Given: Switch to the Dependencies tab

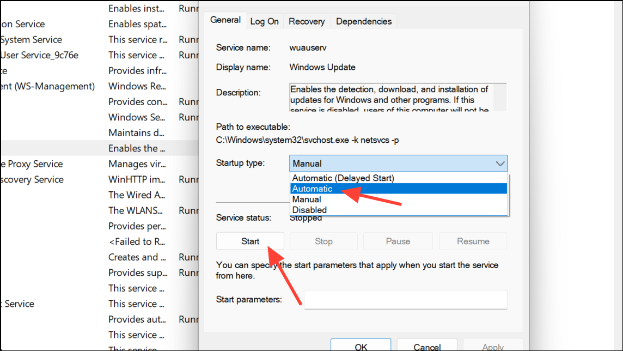Looking at the screenshot, I should [364, 21].
